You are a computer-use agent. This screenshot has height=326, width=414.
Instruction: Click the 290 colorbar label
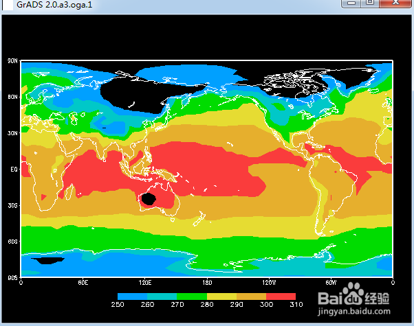pos(237,305)
